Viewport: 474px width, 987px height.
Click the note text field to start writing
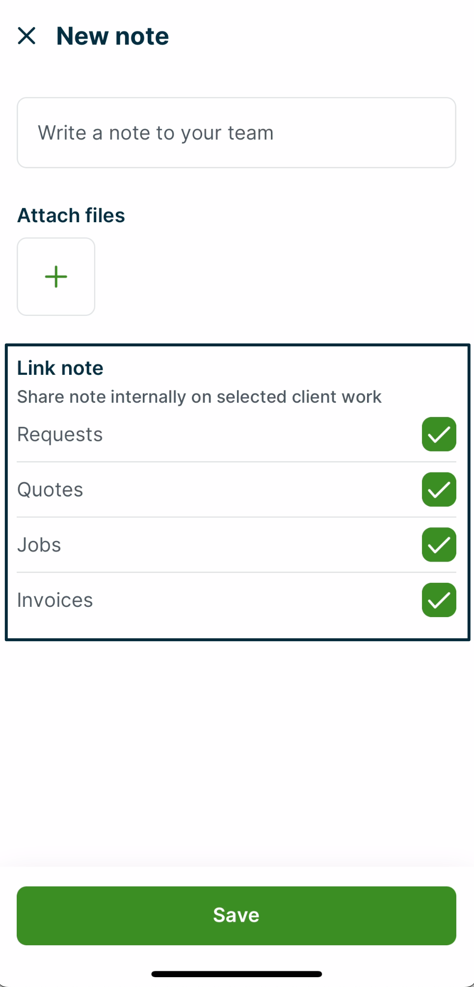tap(237, 132)
